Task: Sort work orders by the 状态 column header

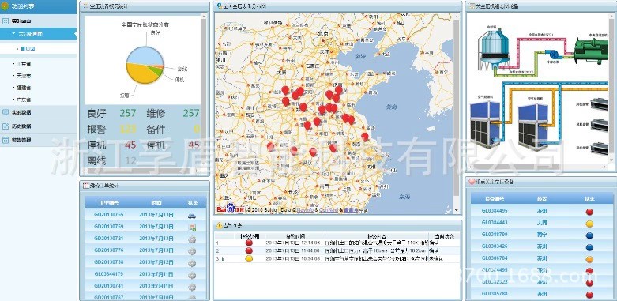Action: [192, 203]
